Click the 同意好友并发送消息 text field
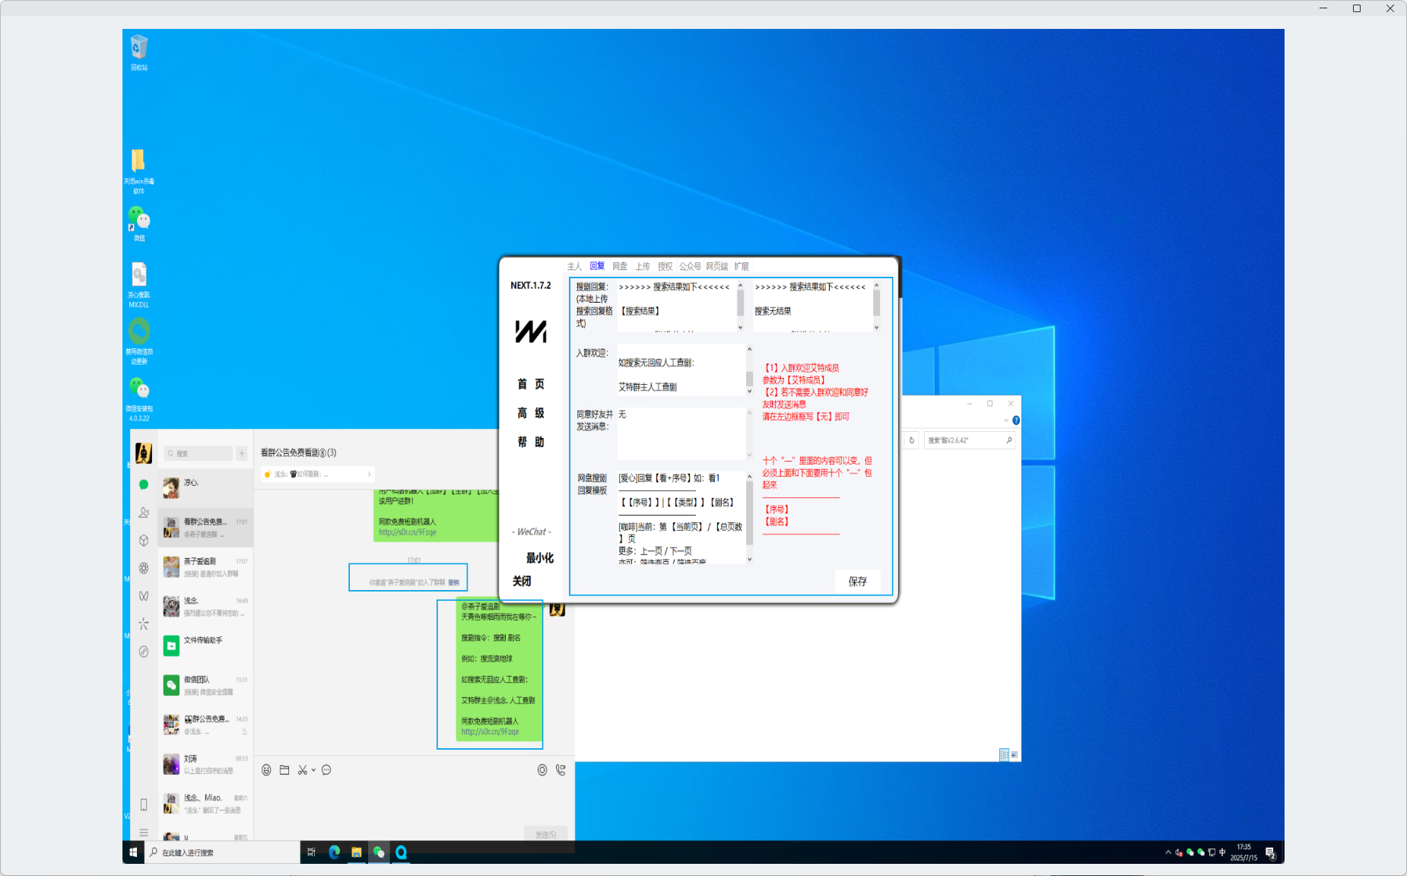 (681, 433)
